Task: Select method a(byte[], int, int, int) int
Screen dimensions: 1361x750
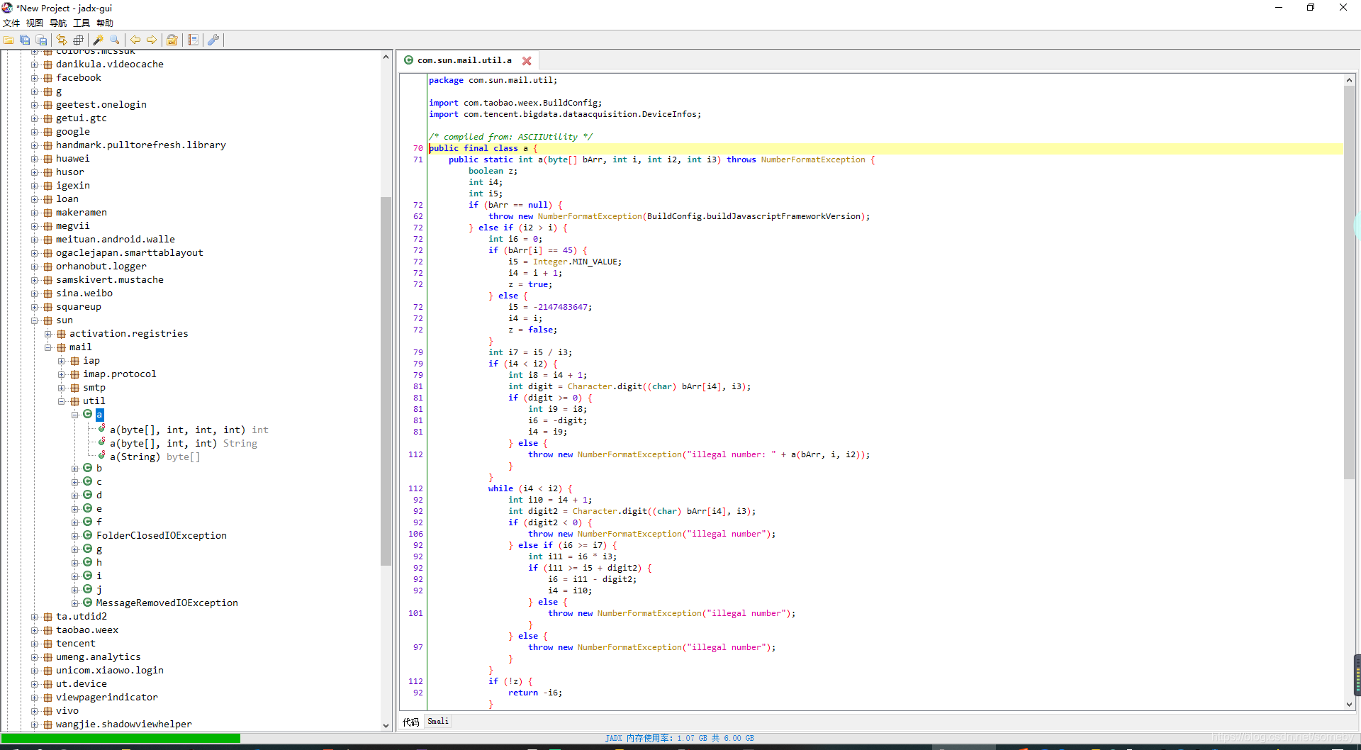Action: 189,430
